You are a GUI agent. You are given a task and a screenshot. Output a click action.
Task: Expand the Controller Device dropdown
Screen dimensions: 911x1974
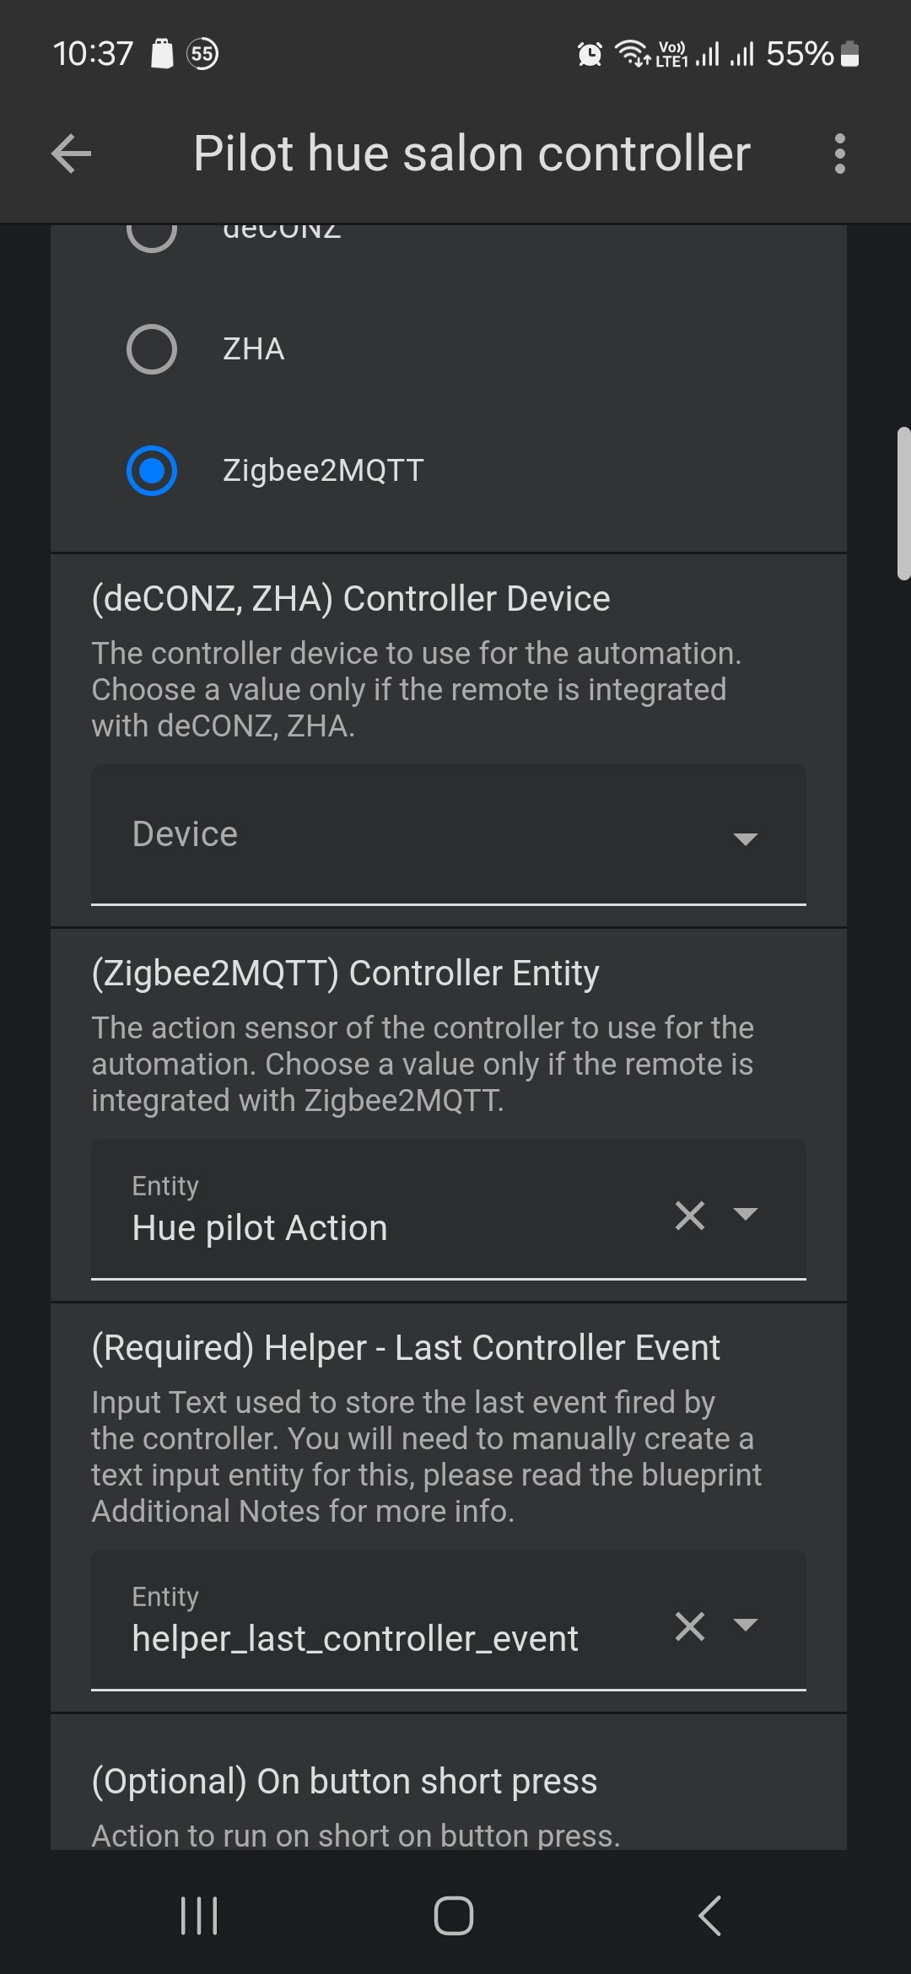click(x=745, y=838)
